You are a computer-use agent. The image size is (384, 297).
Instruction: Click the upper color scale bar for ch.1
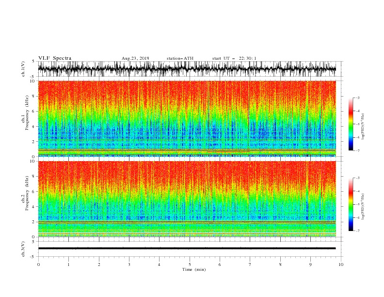(351, 124)
